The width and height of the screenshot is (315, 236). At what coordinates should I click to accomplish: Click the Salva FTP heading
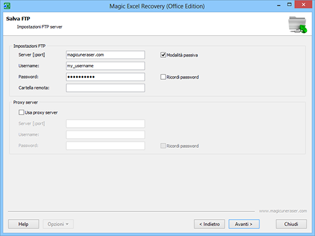pos(18,19)
